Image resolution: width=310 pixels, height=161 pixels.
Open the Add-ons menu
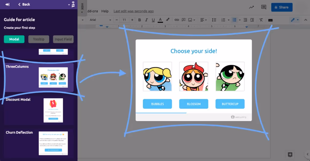click(92, 11)
